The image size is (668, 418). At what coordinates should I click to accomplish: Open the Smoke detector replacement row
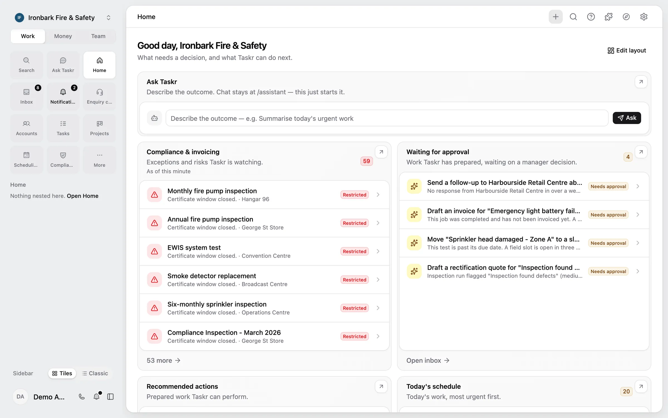coord(264,280)
